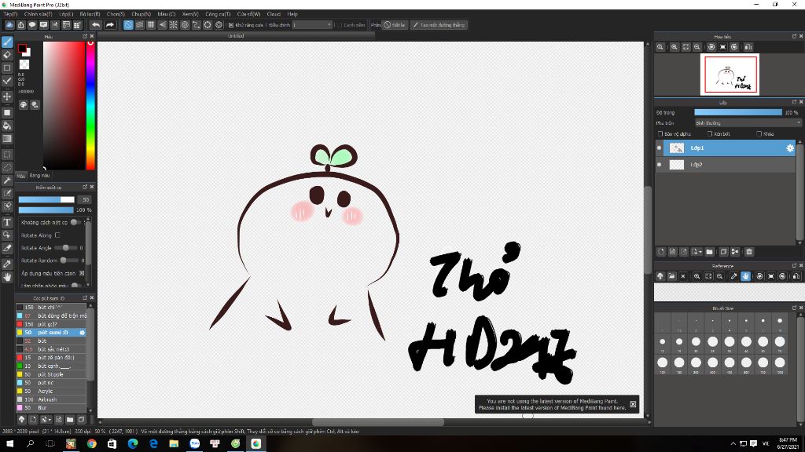Viewport: 805px width, 452px height.
Task: Click the Redo arrow in top toolbar
Action: click(x=110, y=24)
